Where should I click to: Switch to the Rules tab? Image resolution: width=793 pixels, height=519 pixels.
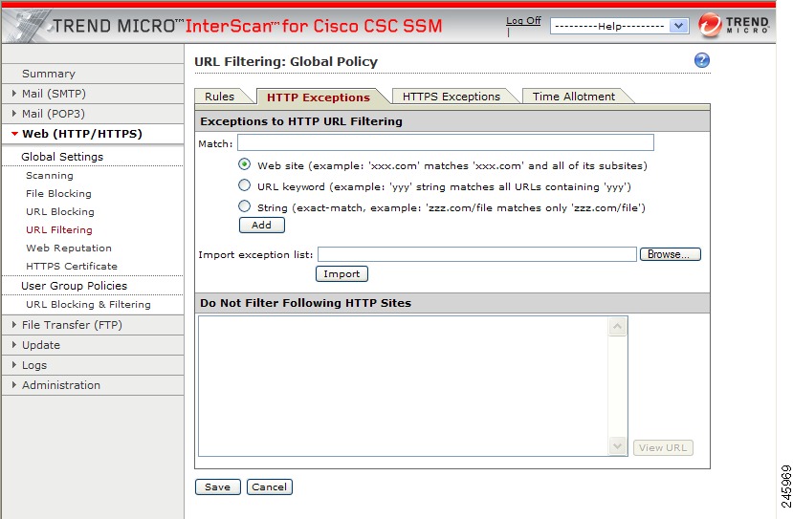219,97
